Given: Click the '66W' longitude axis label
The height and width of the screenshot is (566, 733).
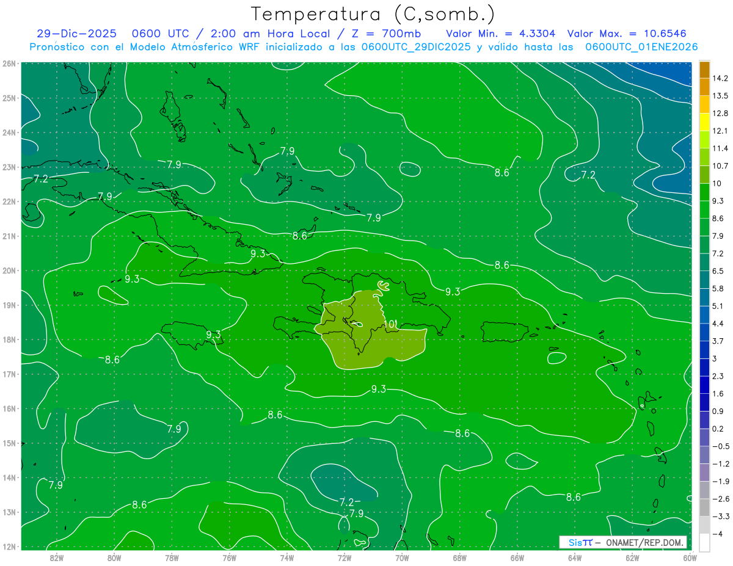Looking at the screenshot, I should tap(517, 557).
